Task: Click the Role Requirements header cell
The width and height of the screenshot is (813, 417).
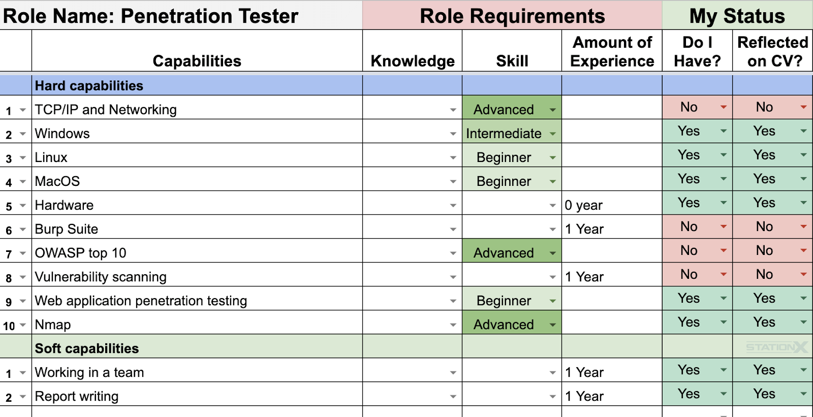Action: point(512,15)
